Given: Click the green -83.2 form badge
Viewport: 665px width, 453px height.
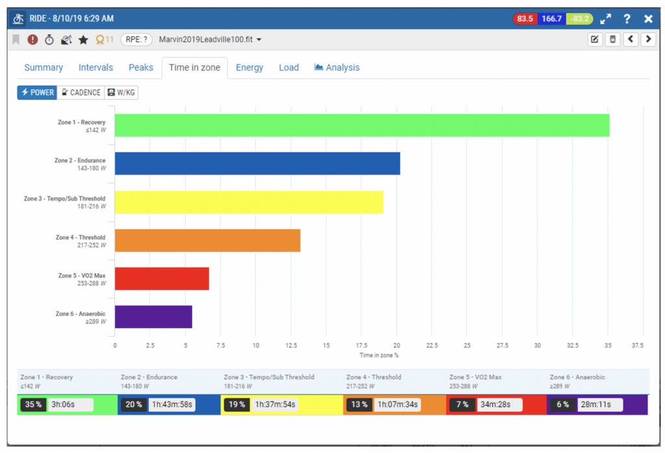Looking at the screenshot, I should tap(579, 19).
